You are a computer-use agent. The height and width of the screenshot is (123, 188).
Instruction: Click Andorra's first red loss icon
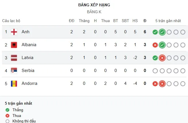(x=155, y=84)
